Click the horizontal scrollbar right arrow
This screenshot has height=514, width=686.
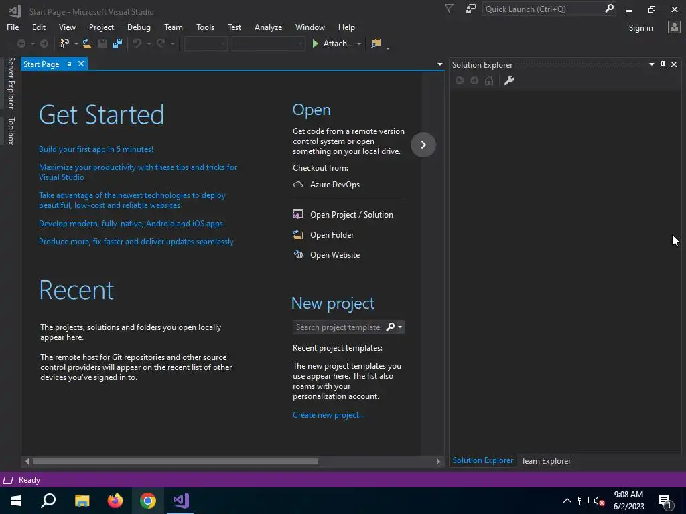pyautogui.click(x=438, y=461)
